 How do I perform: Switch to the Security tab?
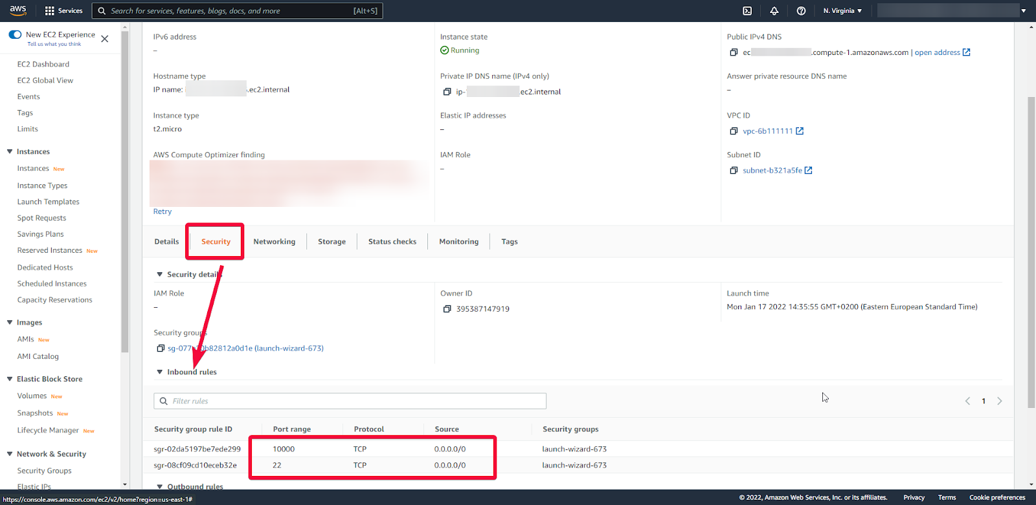click(x=216, y=242)
